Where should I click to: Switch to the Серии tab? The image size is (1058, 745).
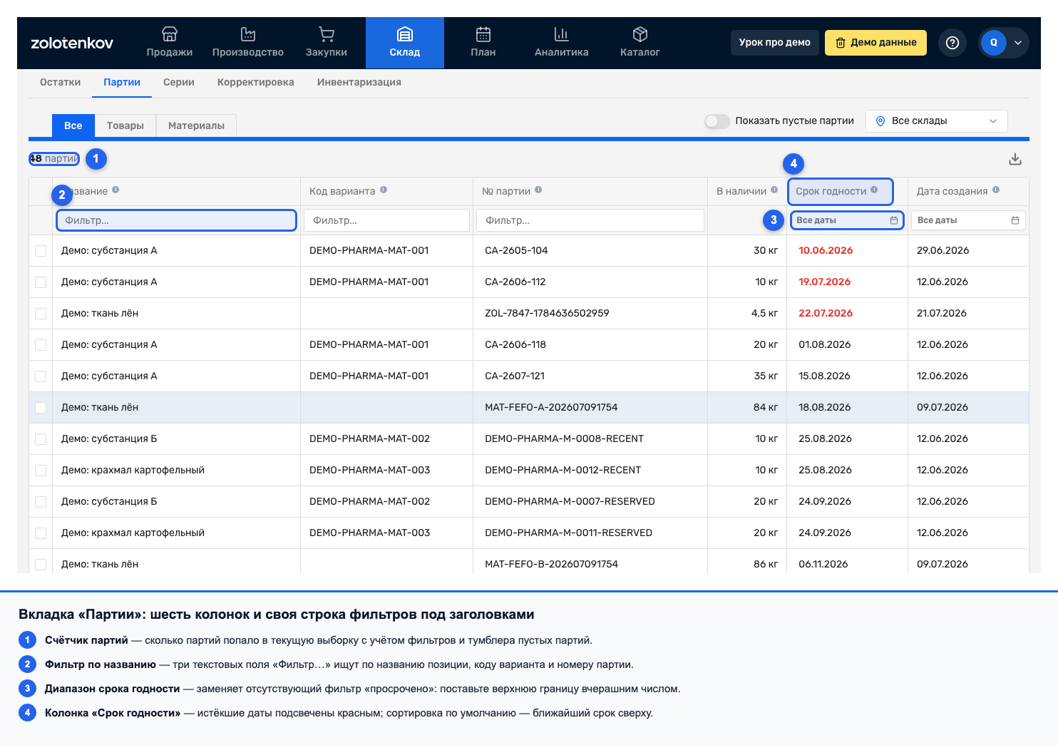pyautogui.click(x=179, y=82)
